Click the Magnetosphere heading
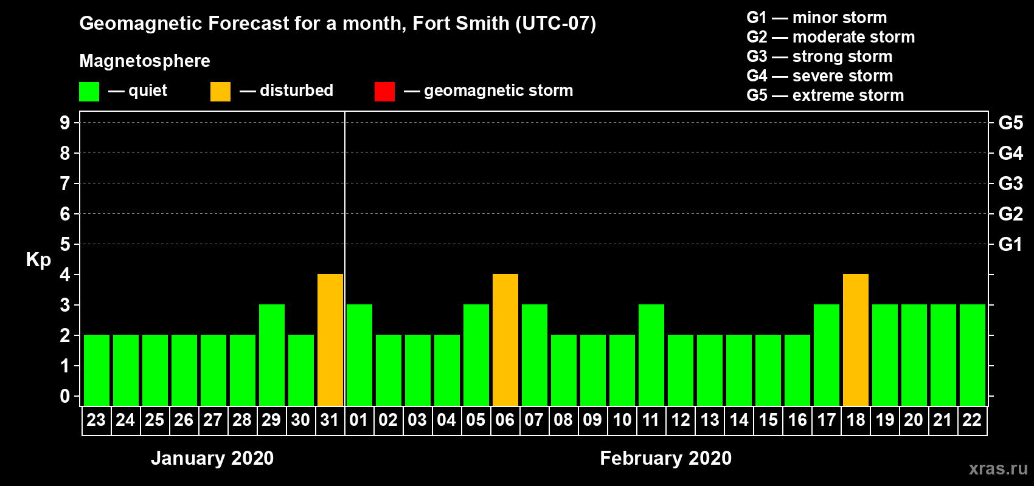The height and width of the screenshot is (486, 1034). 145,61
